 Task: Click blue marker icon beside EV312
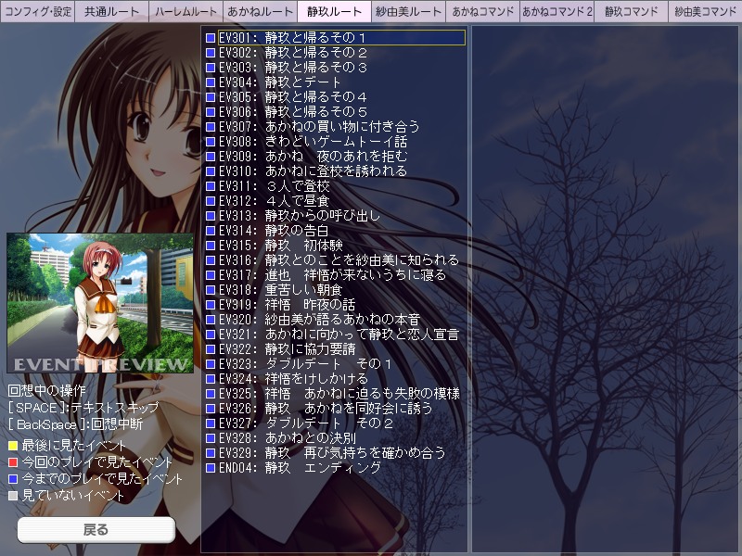click(211, 201)
